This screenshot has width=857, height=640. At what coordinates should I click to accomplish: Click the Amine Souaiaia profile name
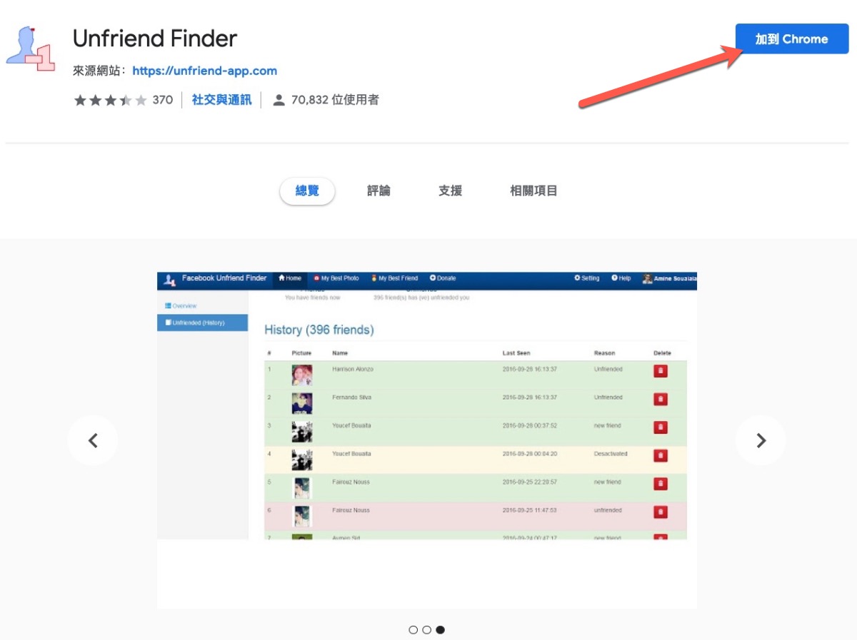click(675, 279)
